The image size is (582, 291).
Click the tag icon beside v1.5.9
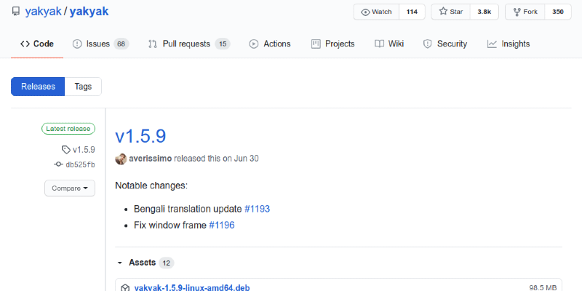66,149
